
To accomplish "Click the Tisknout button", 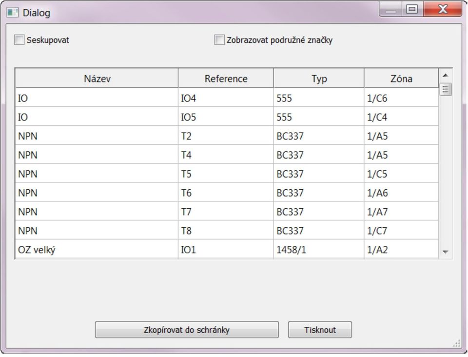I will coord(320,330).
